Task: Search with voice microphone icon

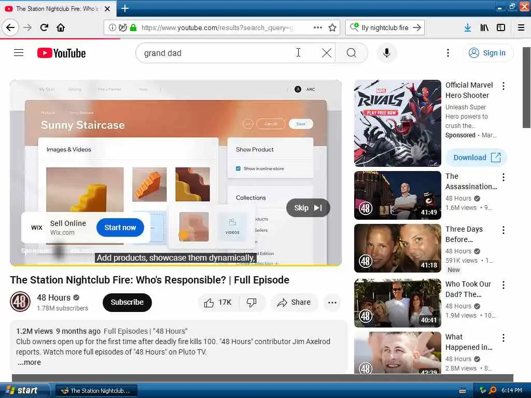Action: (x=386, y=53)
